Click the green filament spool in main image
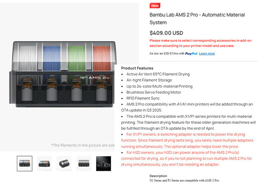The height and width of the screenshot is (186, 258). pos(76,58)
